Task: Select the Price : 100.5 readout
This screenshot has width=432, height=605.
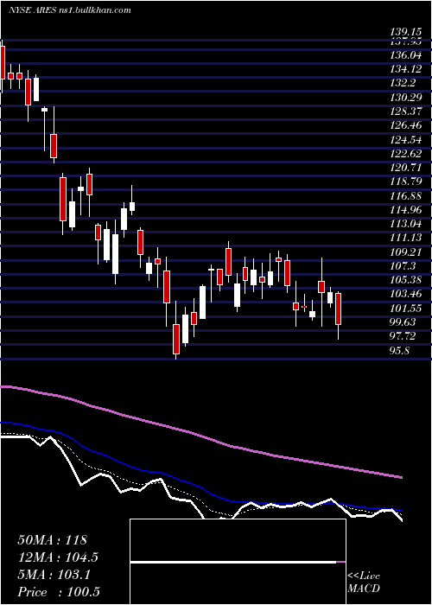Action: tap(57, 592)
